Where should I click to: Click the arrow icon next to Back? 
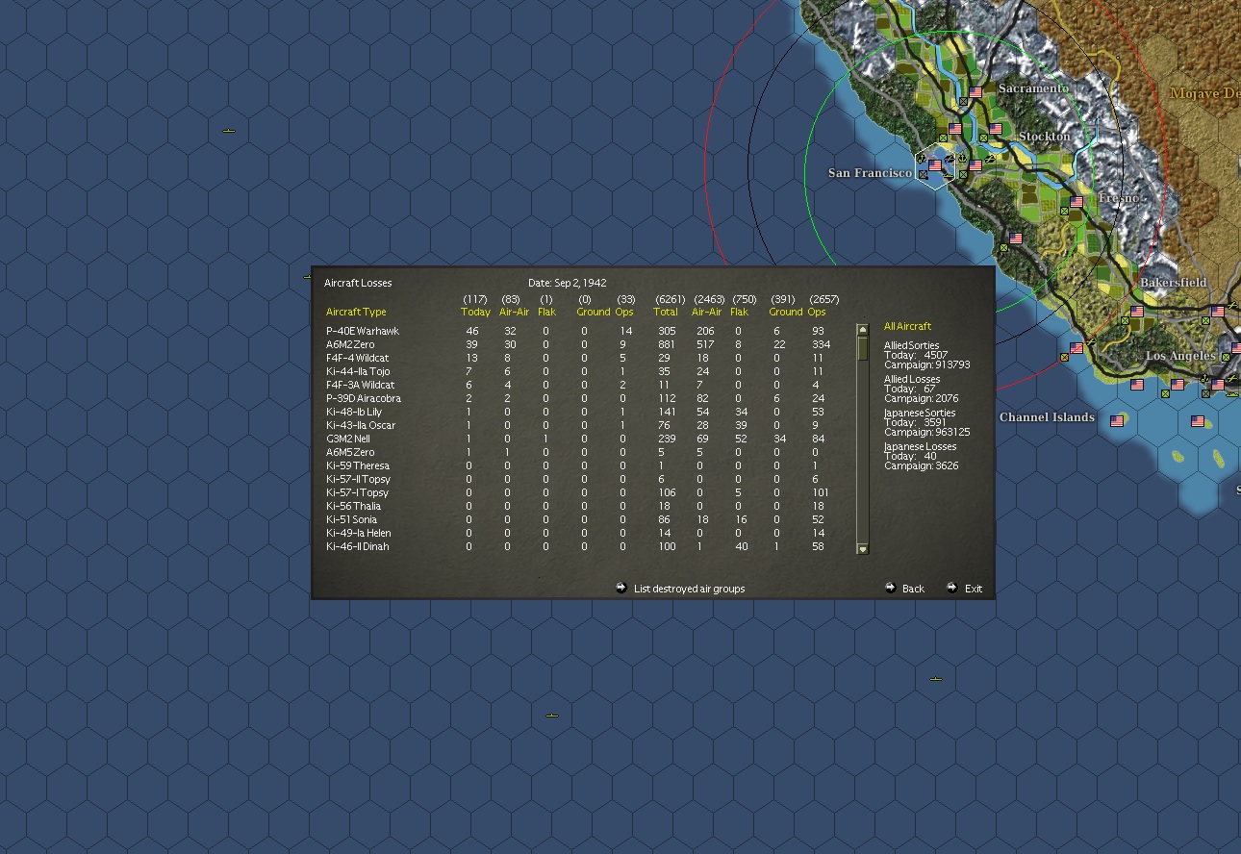pyautogui.click(x=892, y=588)
